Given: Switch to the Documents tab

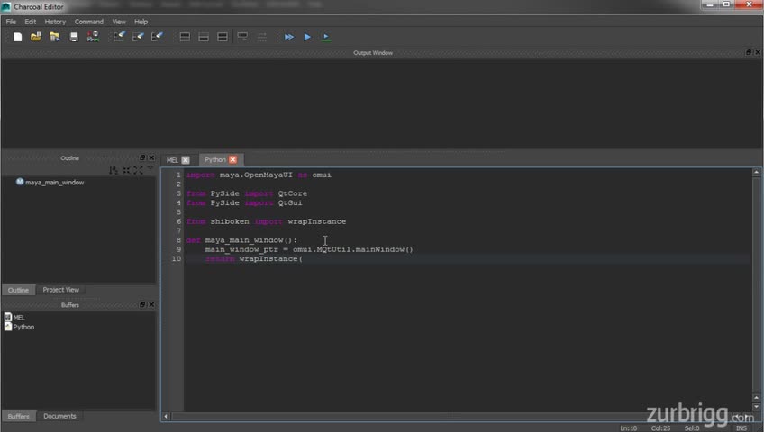Looking at the screenshot, I should [59, 417].
